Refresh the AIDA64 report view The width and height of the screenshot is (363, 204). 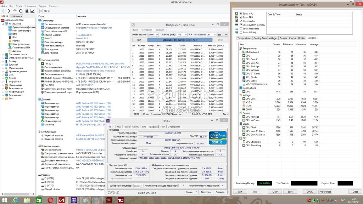tap(21, 11)
